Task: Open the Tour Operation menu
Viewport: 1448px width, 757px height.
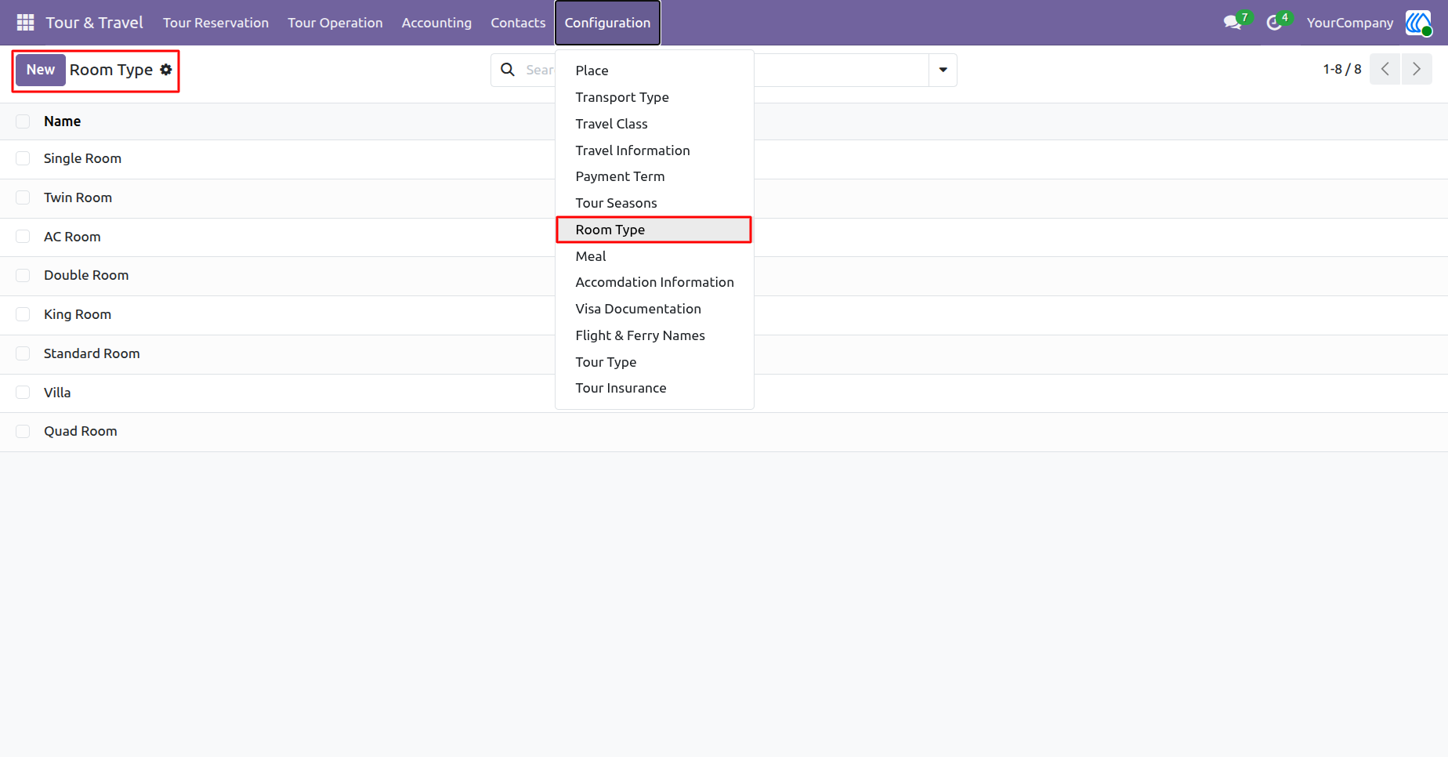Action: coord(335,23)
